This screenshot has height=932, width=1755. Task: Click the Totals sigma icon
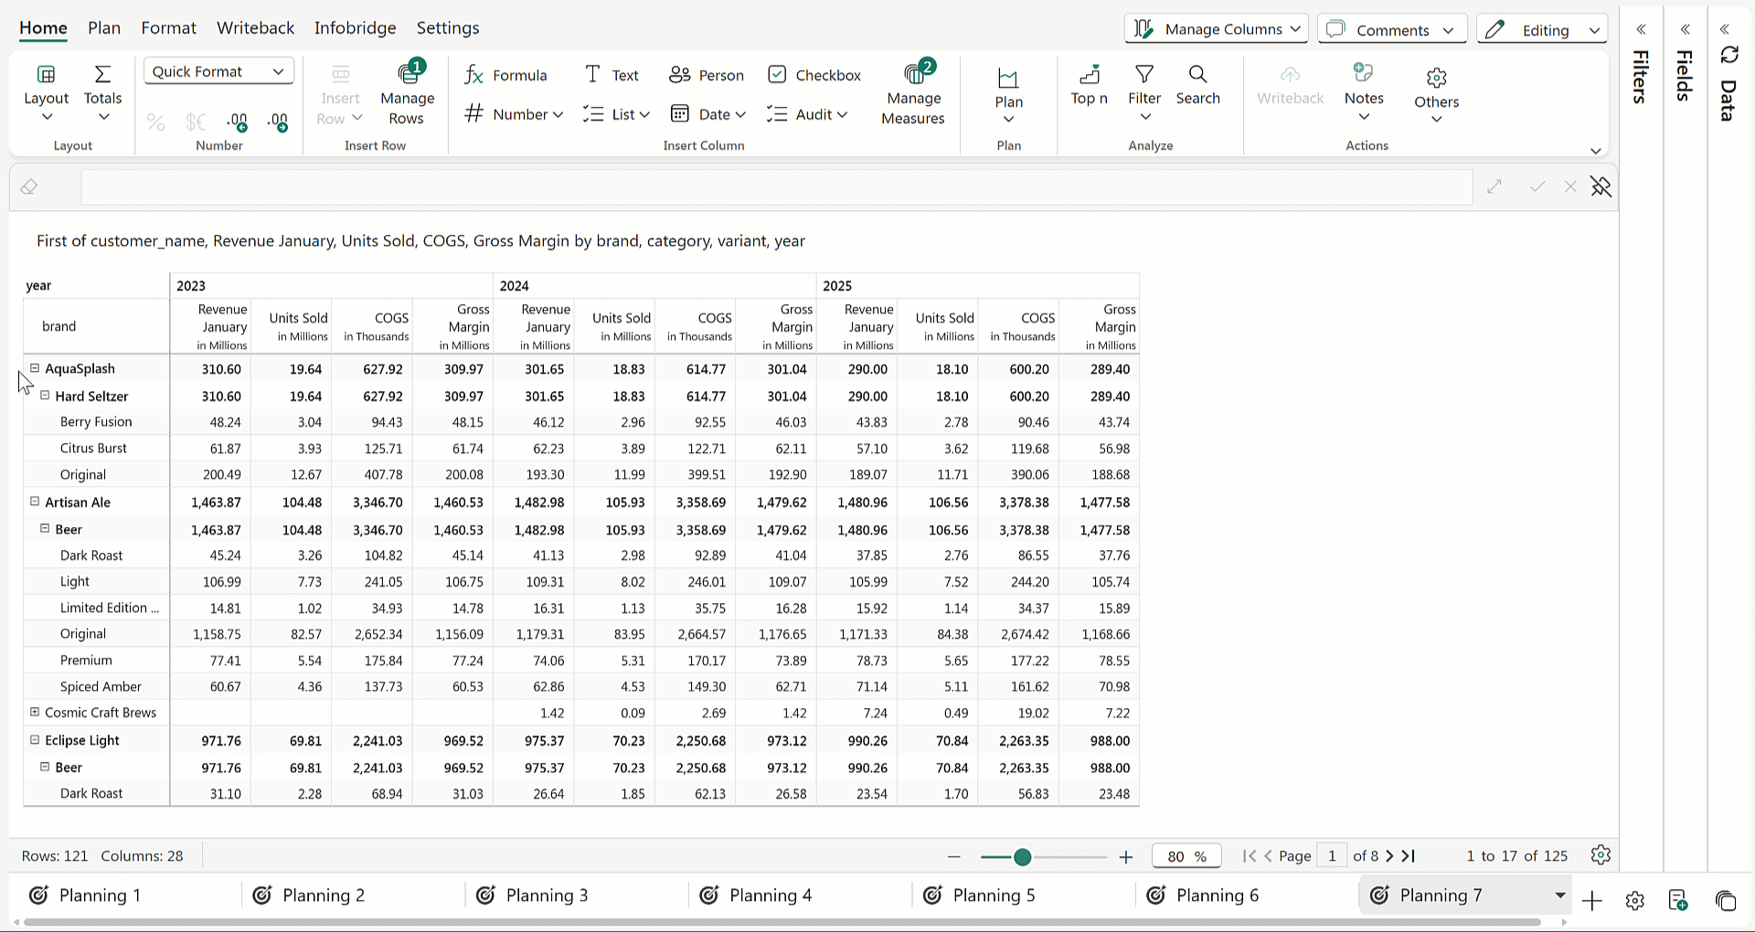102,75
